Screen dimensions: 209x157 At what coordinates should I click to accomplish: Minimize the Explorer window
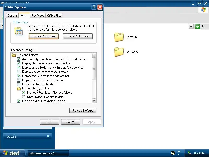[193, 3]
